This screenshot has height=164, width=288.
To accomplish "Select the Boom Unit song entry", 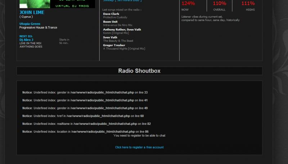I will (110, 22).
